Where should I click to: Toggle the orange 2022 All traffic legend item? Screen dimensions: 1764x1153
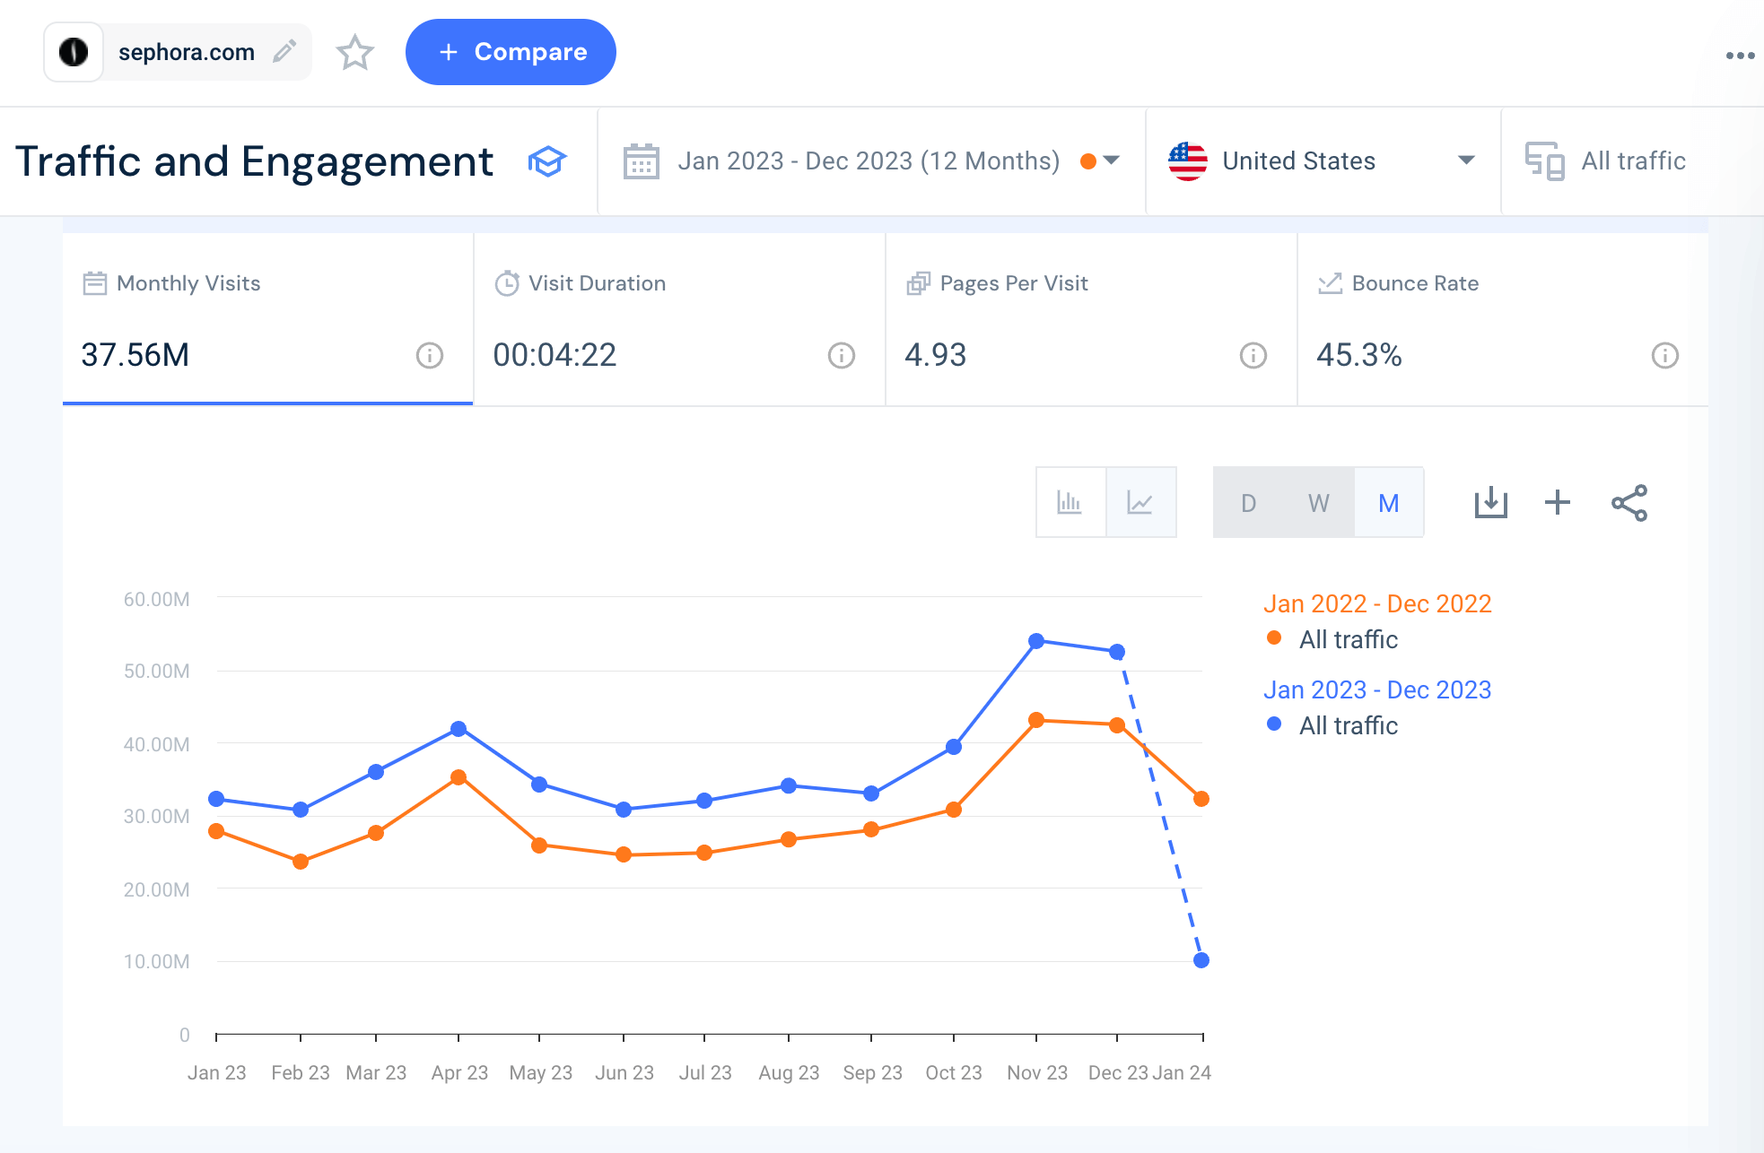[x=1332, y=639]
